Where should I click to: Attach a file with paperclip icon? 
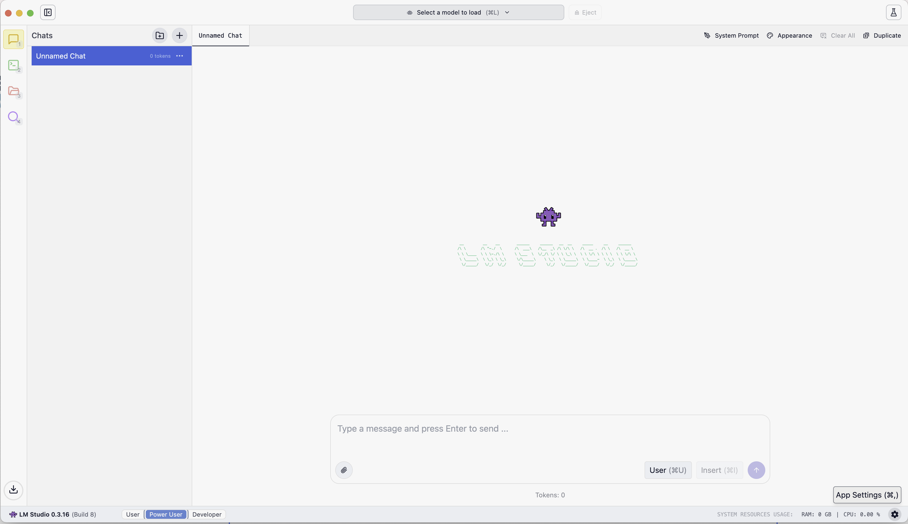coord(344,470)
